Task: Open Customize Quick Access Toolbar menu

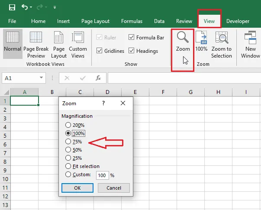Action: (x=55, y=7)
